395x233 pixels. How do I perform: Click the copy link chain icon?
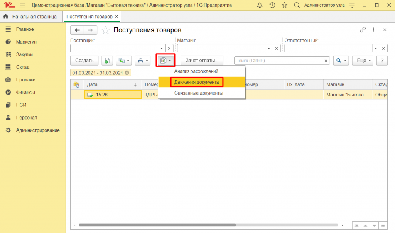(363, 30)
